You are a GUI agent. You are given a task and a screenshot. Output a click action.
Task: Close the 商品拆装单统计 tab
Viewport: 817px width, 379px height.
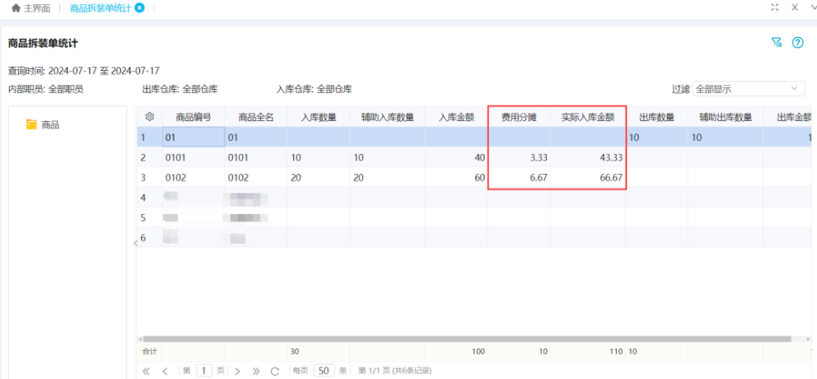[x=139, y=7]
